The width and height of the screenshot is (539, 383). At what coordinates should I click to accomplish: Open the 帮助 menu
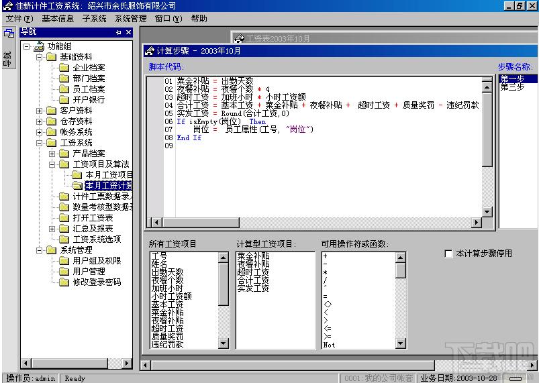coord(199,19)
